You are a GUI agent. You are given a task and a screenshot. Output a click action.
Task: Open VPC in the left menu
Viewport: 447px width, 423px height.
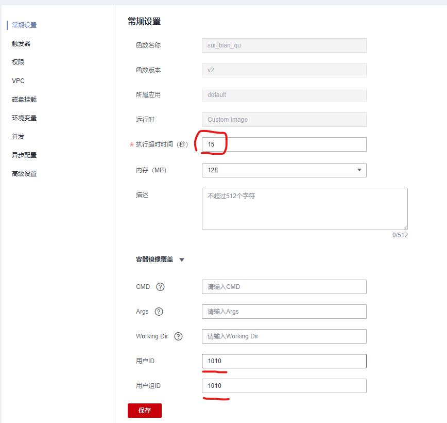[x=18, y=81]
